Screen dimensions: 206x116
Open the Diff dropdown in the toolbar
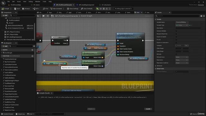(36, 9)
